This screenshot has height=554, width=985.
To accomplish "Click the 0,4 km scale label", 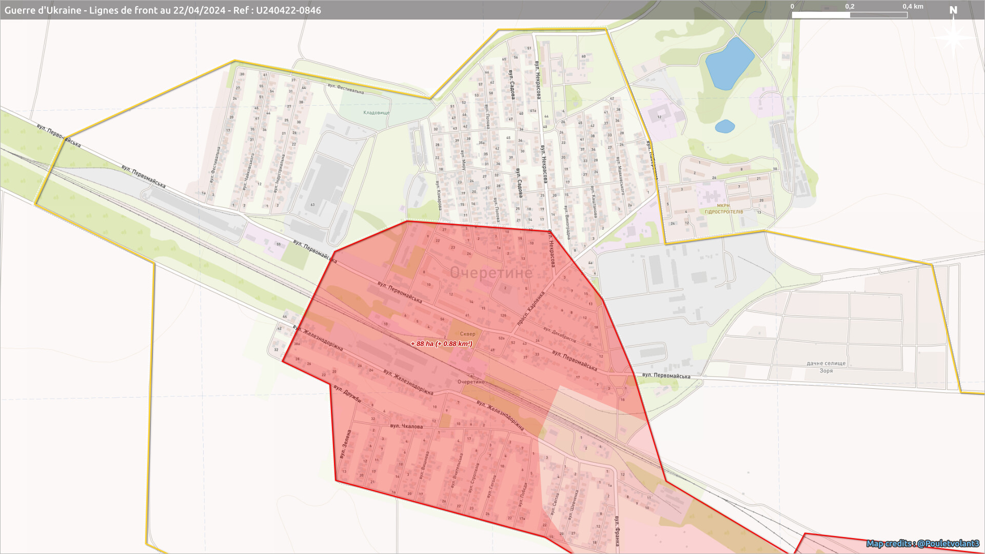I will (913, 7).
